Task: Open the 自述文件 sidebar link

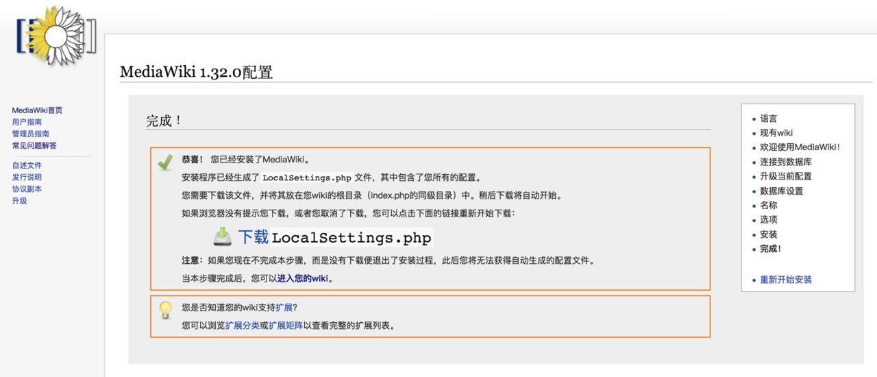Action: point(27,165)
